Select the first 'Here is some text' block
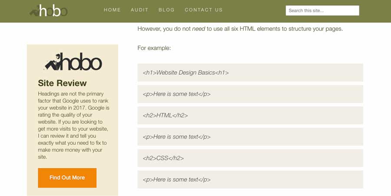391x196 pixels. tap(250, 94)
